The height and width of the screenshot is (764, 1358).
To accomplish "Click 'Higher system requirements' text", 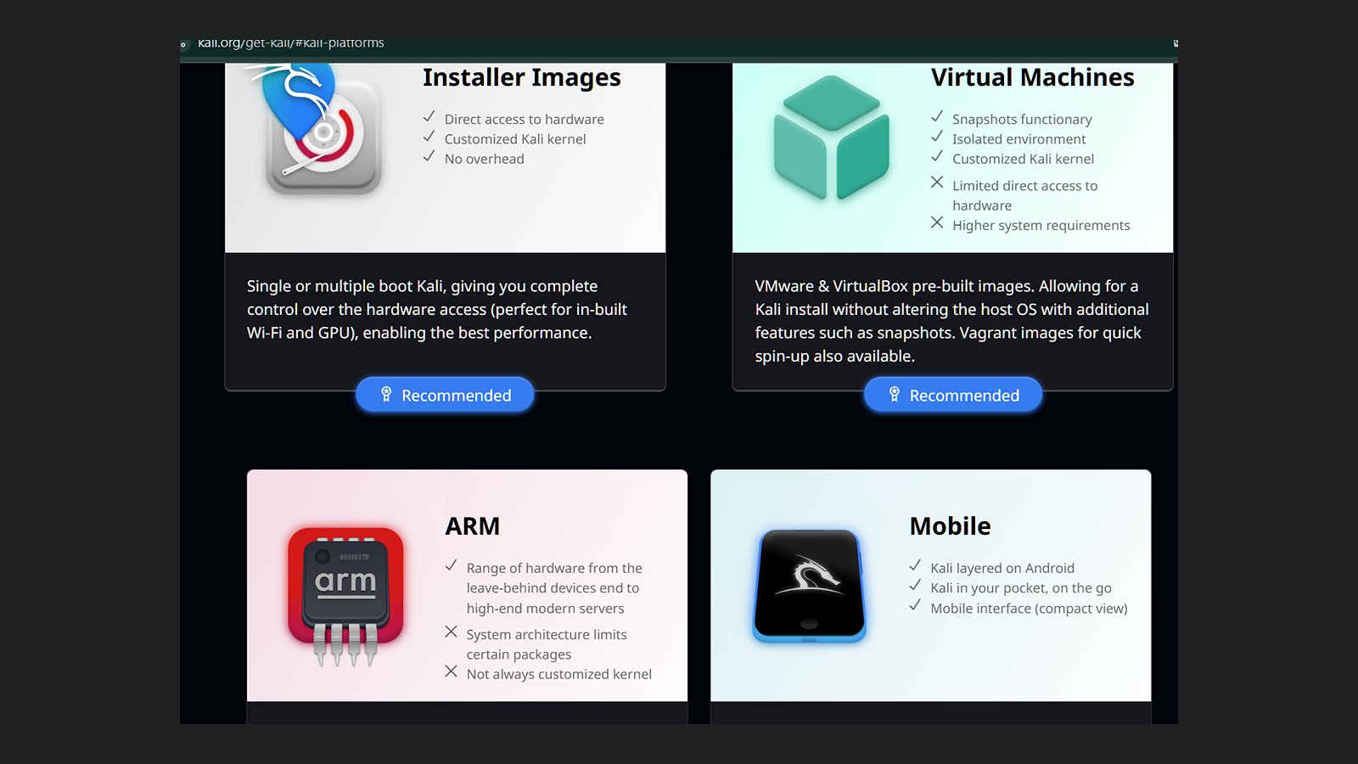I will 1041,226.
